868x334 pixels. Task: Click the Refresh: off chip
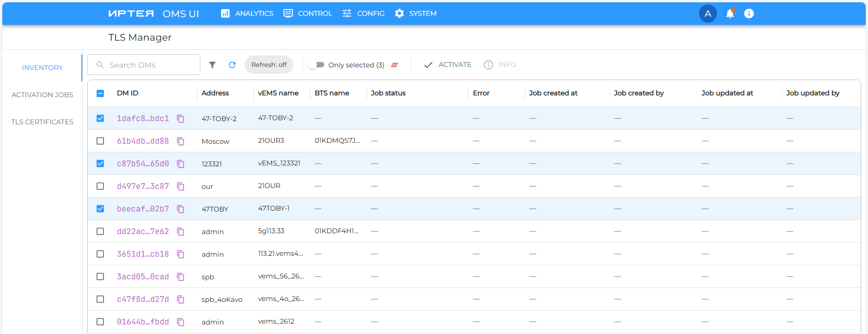click(x=269, y=65)
